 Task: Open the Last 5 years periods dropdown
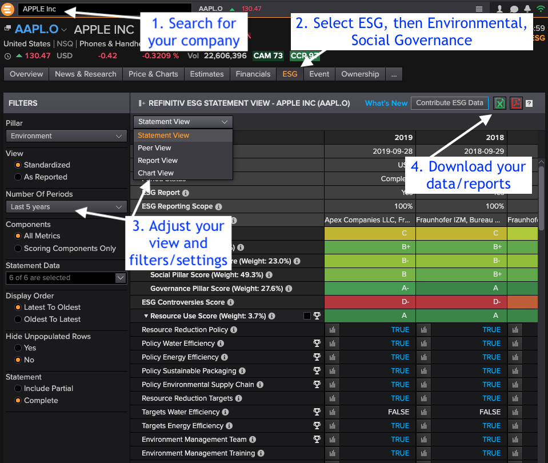66,207
